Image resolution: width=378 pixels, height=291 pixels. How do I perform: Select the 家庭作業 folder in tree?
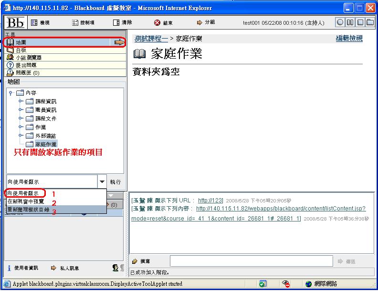click(x=46, y=144)
